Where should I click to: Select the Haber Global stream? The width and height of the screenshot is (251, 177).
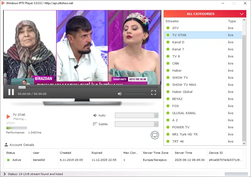tap(203, 92)
